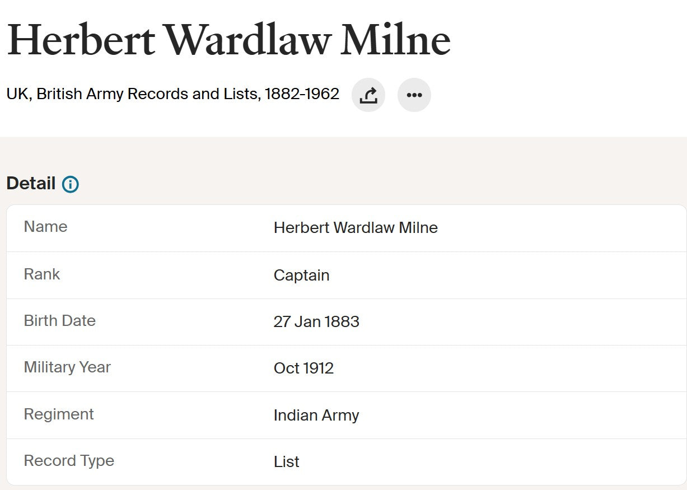The image size is (687, 490).
Task: Click the Oct 1912 military year value
Action: click(x=303, y=368)
